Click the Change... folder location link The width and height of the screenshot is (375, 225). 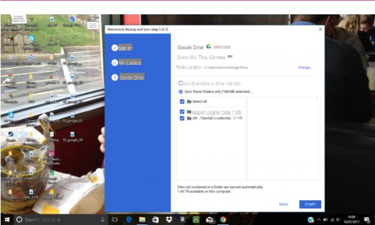tap(305, 67)
